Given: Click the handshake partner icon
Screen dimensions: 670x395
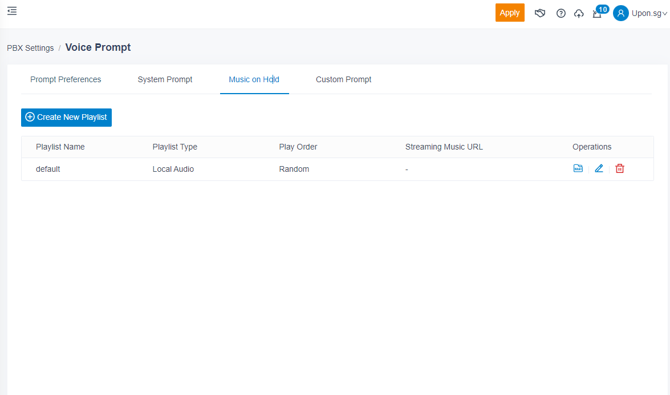Looking at the screenshot, I should (540, 13).
